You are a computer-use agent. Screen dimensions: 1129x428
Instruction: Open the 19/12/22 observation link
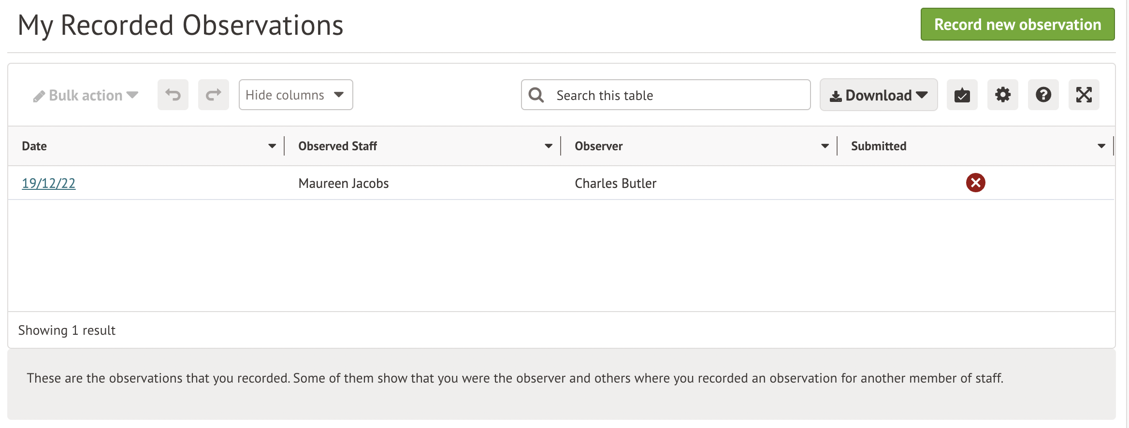click(49, 183)
